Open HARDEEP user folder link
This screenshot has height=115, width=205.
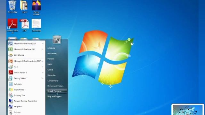pos(51,48)
